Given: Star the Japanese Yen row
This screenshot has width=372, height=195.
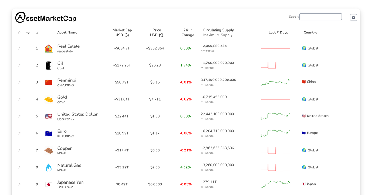Looking at the screenshot, I should coord(19,184).
